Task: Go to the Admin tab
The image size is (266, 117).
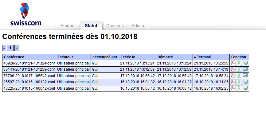Action: click(138, 26)
